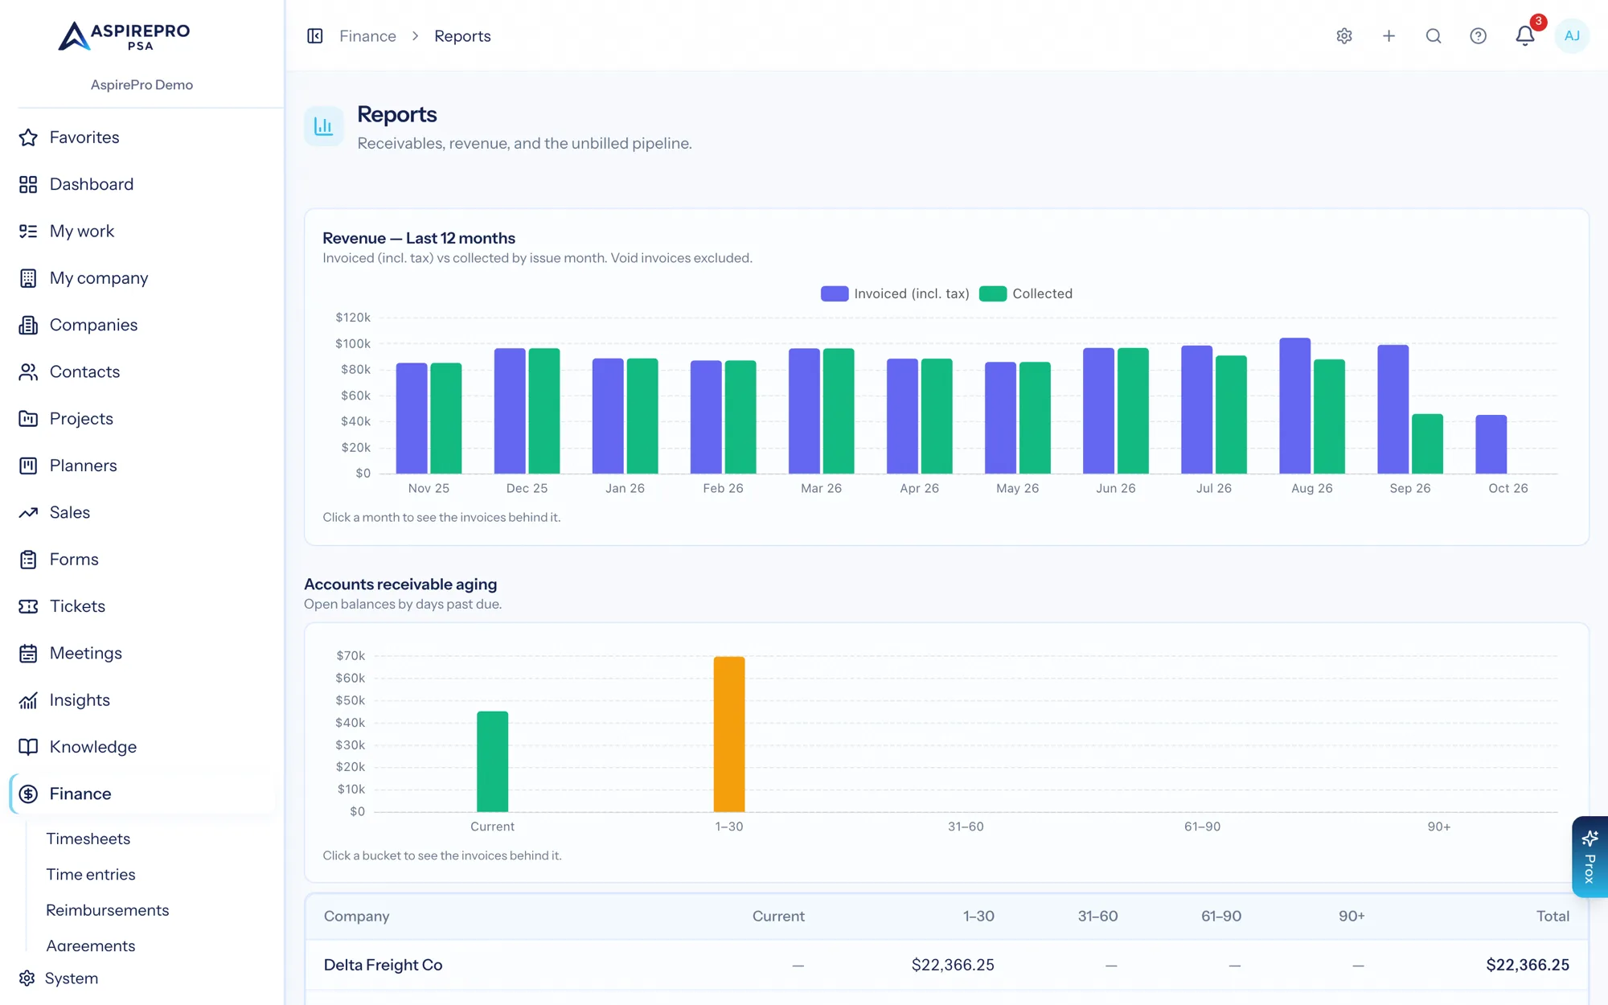Click the Sep 26 invoiced purple bar

[1393, 409]
